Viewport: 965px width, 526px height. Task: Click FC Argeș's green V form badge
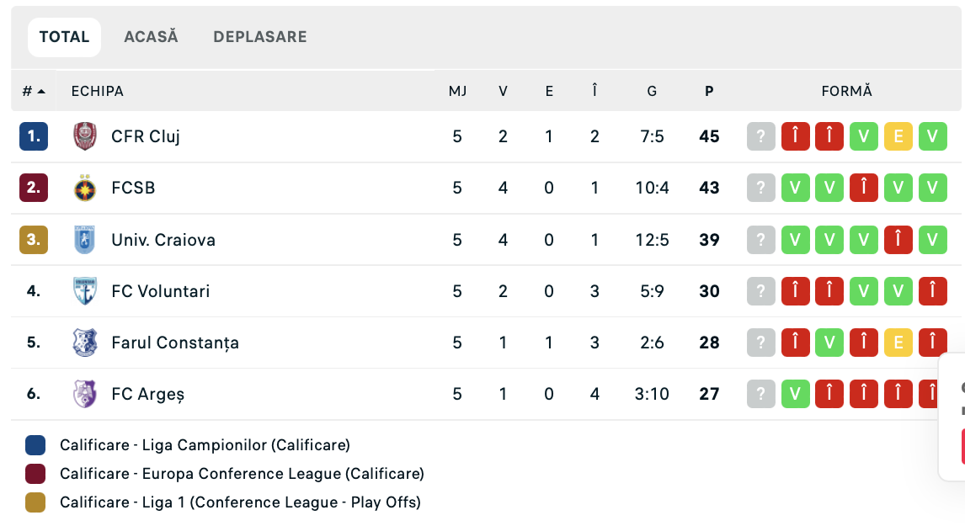coord(795,394)
